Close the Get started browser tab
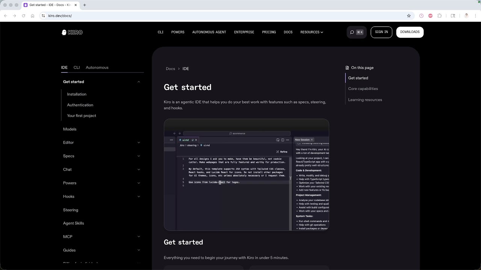The width and height of the screenshot is (481, 270). click(x=76, y=5)
